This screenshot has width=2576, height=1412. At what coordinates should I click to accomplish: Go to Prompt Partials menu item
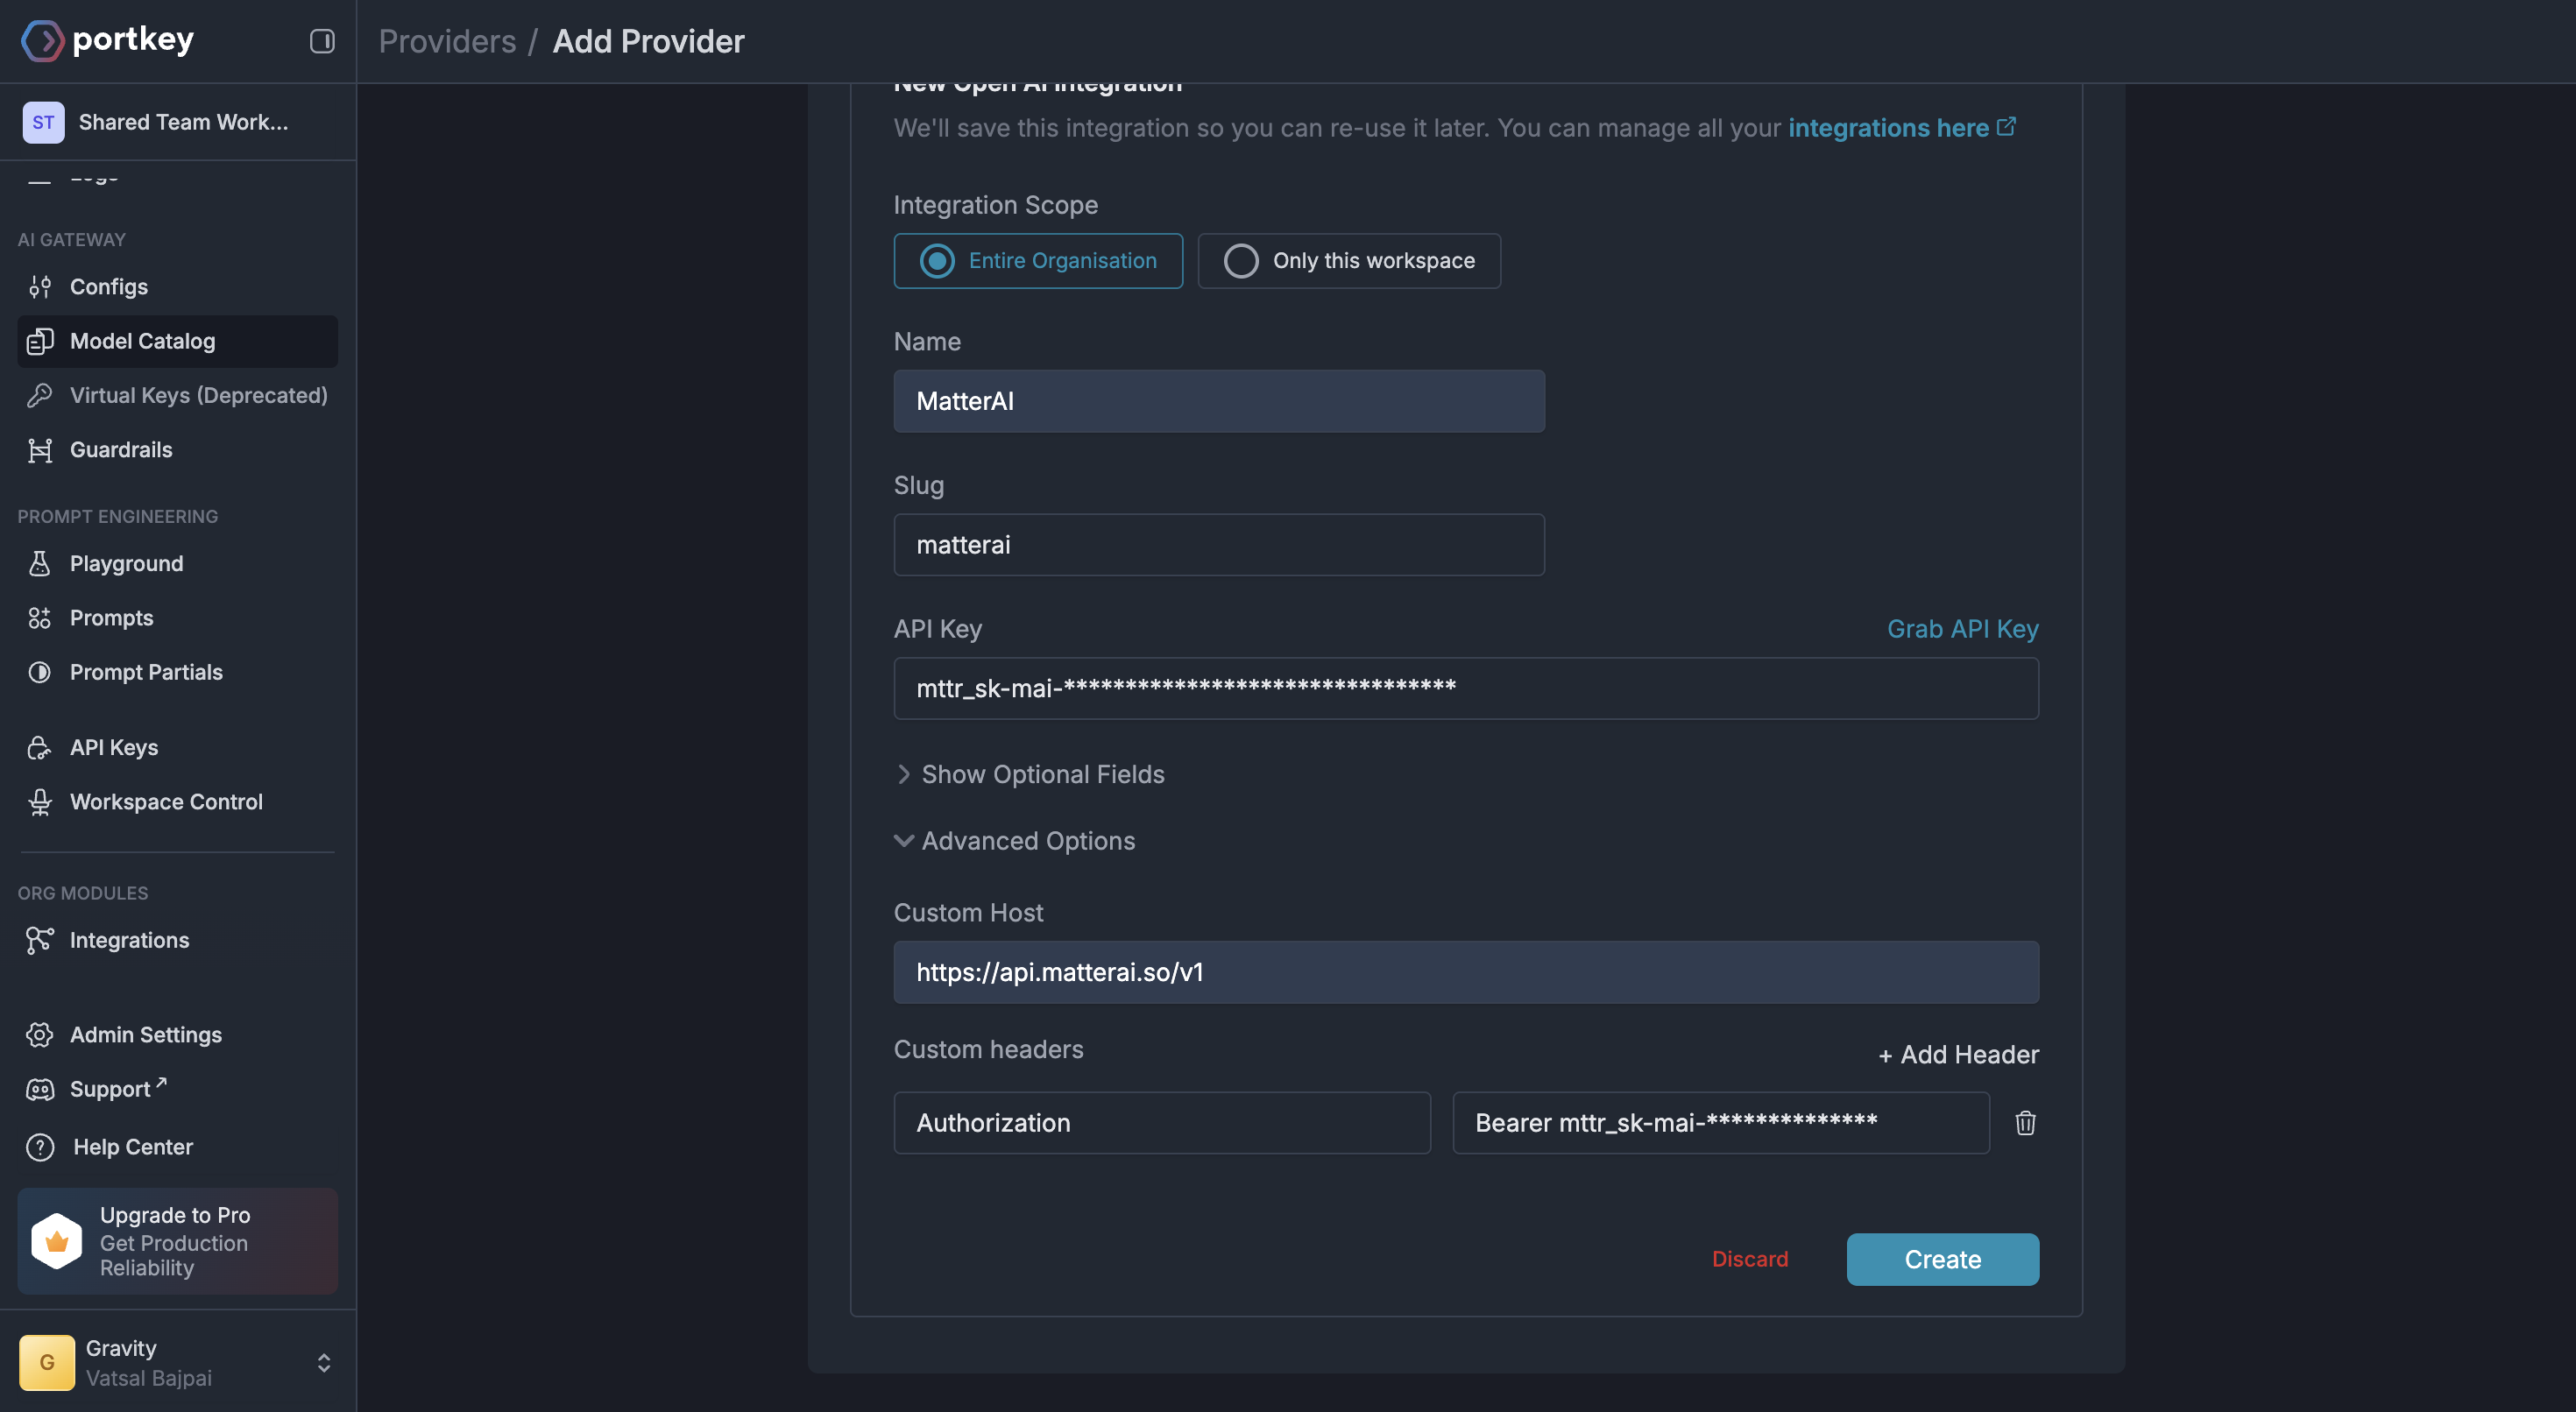(146, 672)
